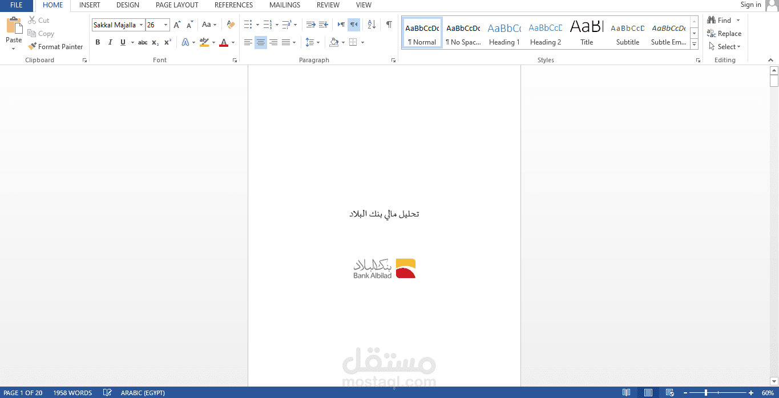Switch to Read Mode view icon
Image resolution: width=779 pixels, height=398 pixels.
point(627,393)
